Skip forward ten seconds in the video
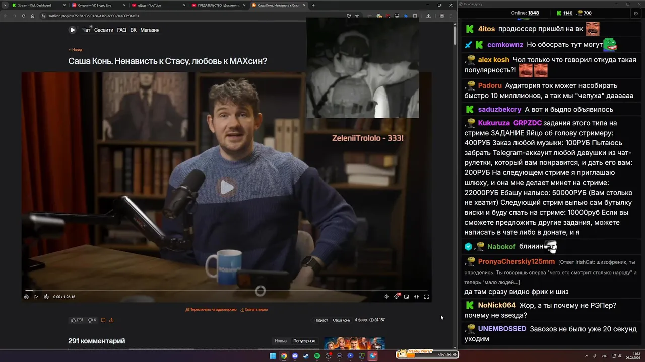This screenshot has height=362, width=645. click(46, 297)
